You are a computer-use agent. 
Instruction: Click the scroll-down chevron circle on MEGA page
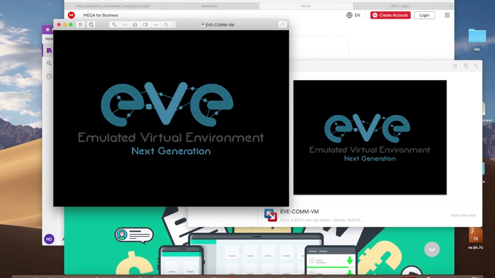click(432, 249)
